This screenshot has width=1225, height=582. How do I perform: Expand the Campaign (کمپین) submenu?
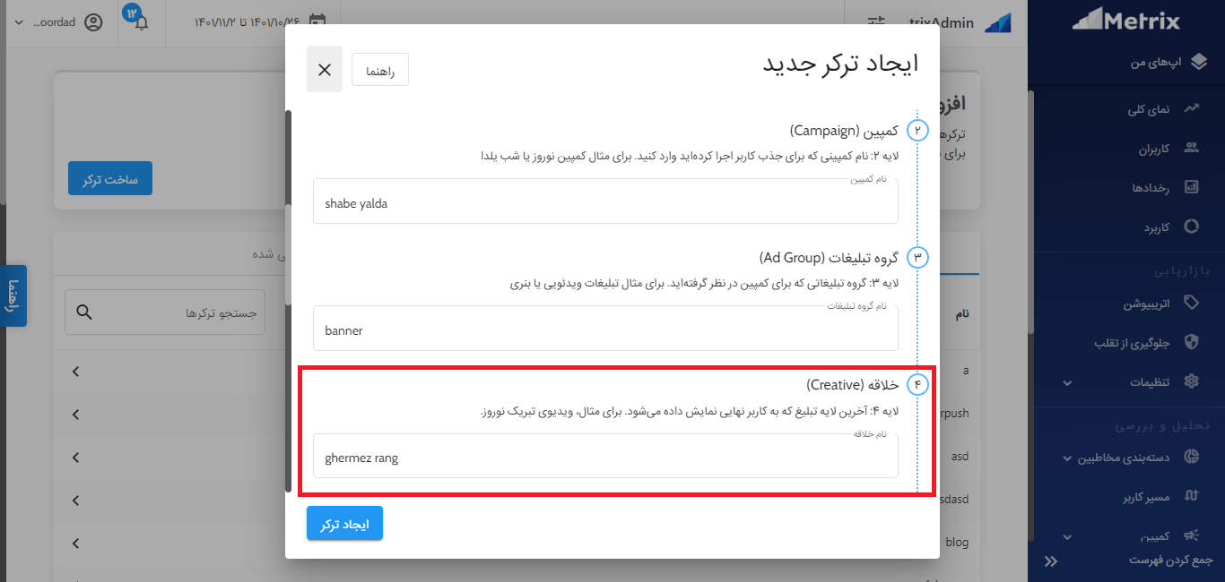click(x=1066, y=535)
